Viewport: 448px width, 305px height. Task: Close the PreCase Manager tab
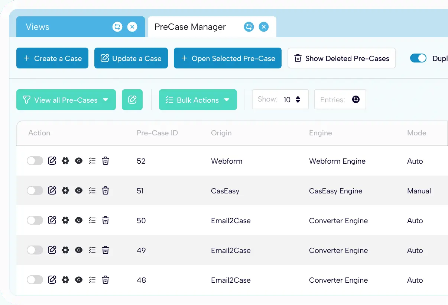(x=264, y=27)
